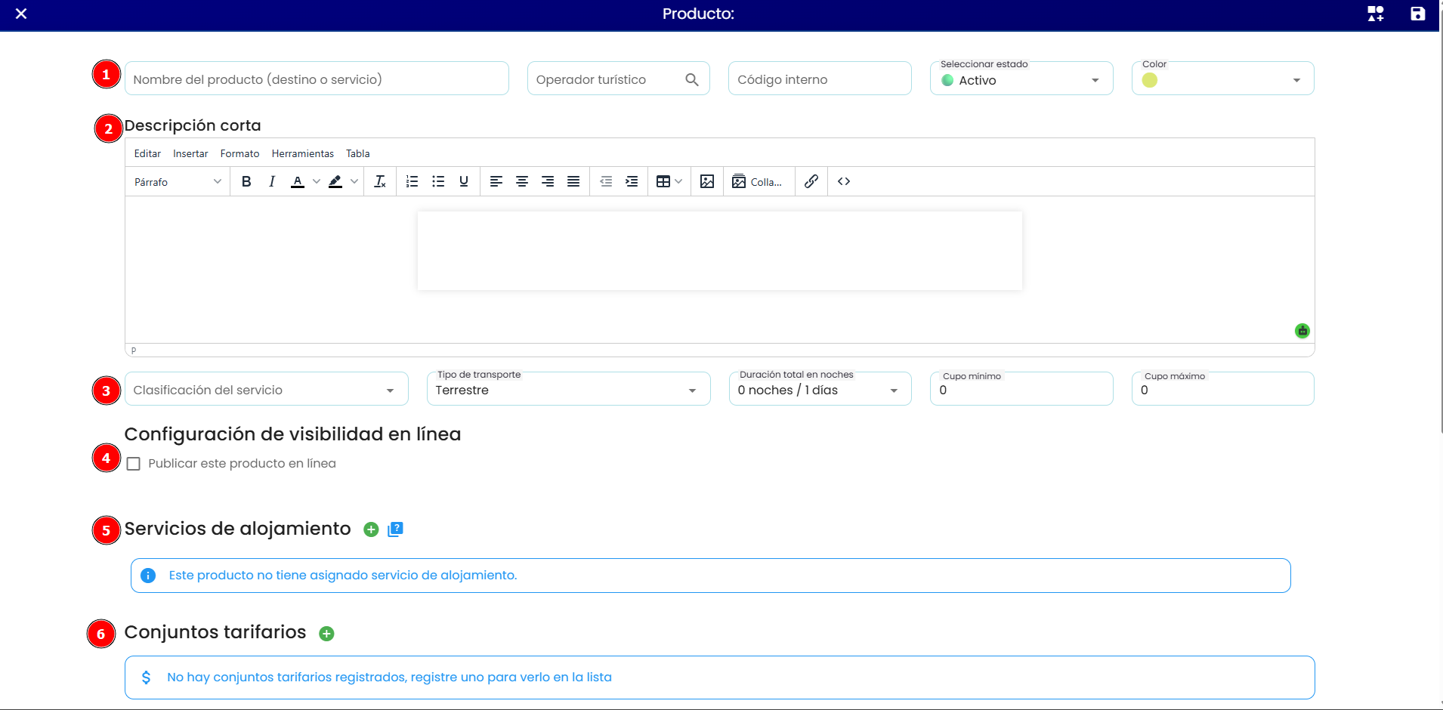Viewport: 1443px width, 710px height.
Task: Click the Nombre del producto input field
Action: (x=317, y=79)
